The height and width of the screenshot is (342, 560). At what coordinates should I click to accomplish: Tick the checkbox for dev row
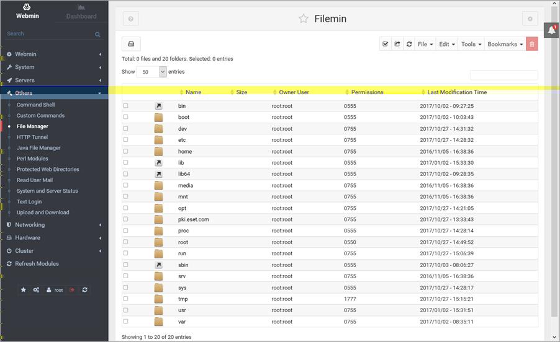(125, 128)
